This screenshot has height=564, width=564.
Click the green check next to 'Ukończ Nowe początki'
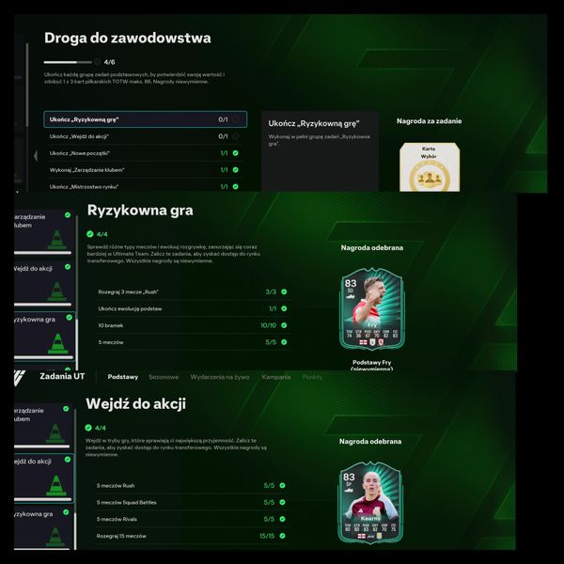point(236,153)
